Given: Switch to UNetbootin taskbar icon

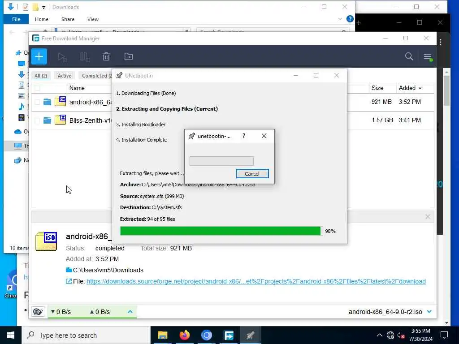Looking at the screenshot, I should [x=251, y=335].
